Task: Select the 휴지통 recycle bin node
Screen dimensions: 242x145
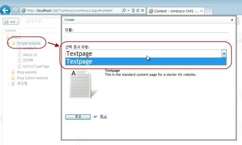Action: (22, 84)
